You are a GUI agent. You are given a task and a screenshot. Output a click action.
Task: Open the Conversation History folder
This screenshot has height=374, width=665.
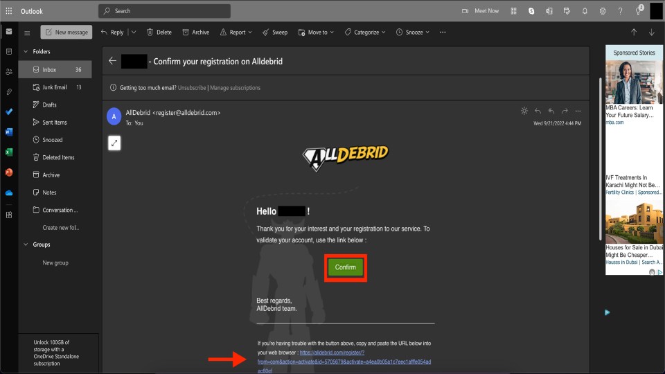click(x=55, y=211)
